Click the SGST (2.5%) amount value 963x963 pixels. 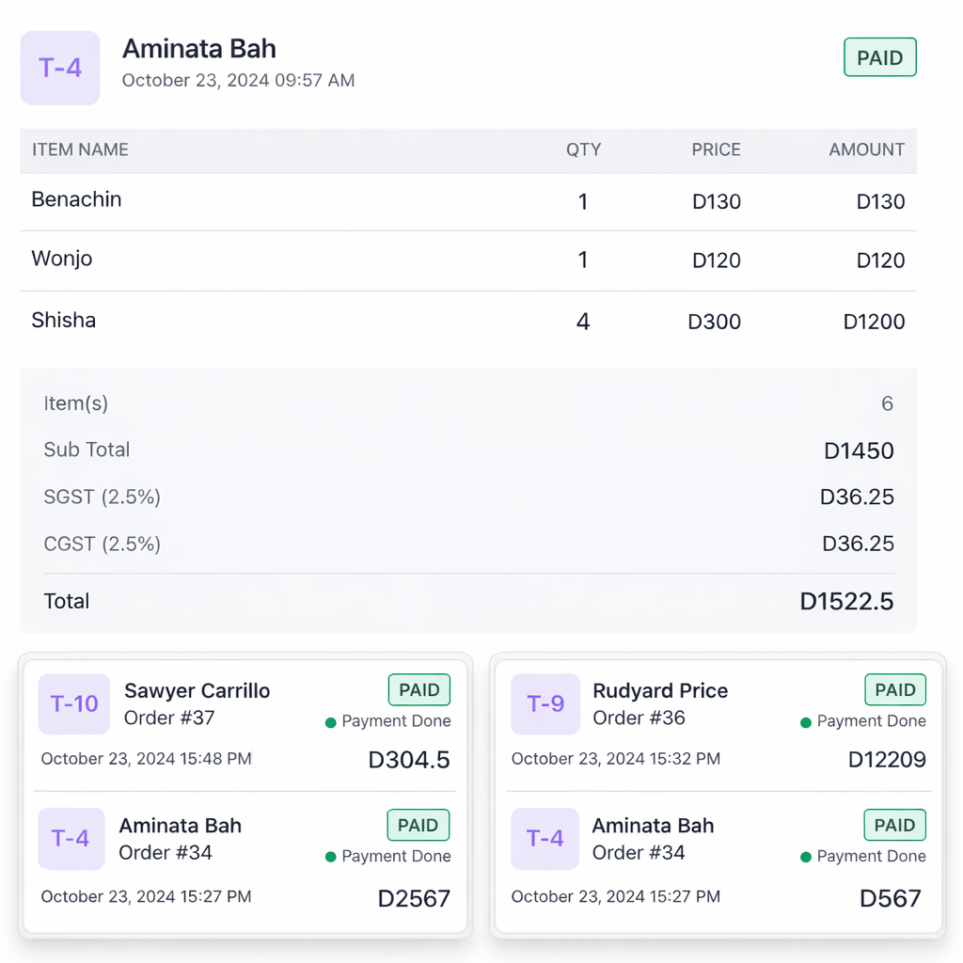point(856,497)
